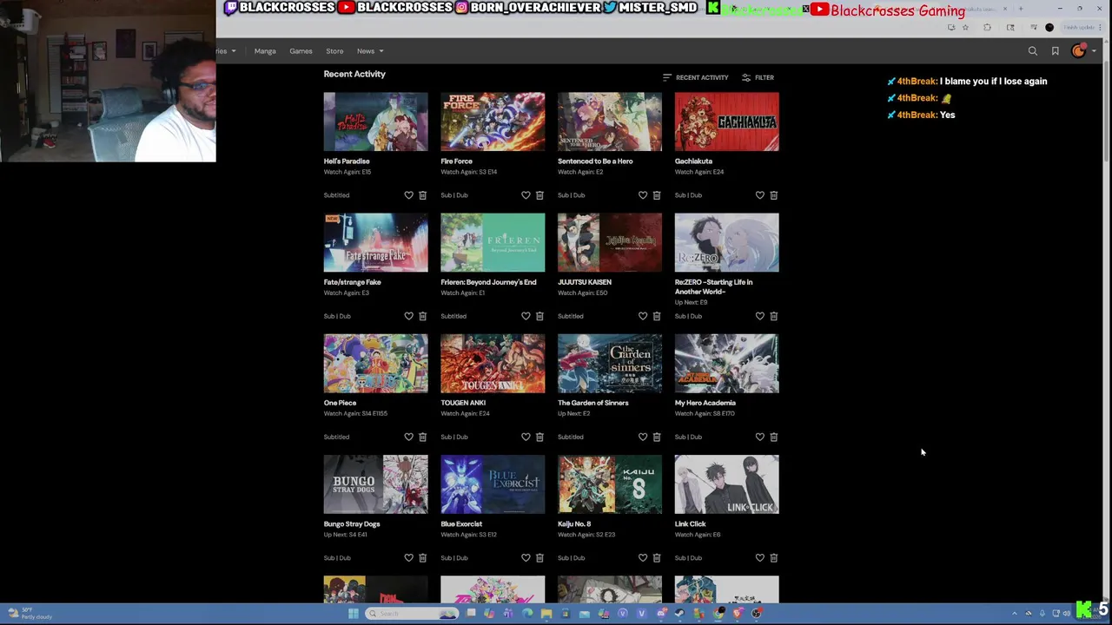Toggle watchlist heart for Gachiakuta
The image size is (1112, 625).
760,195
